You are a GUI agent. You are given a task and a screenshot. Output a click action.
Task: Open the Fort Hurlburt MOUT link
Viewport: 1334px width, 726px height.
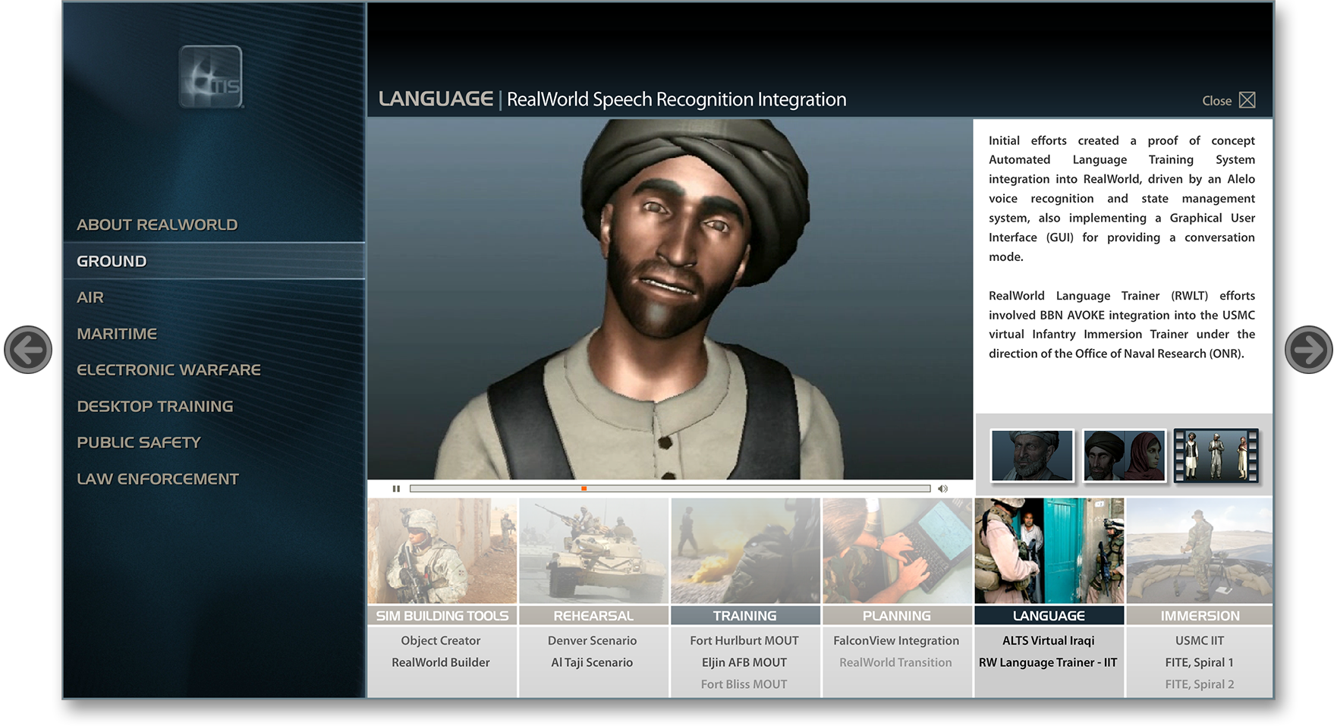point(744,640)
